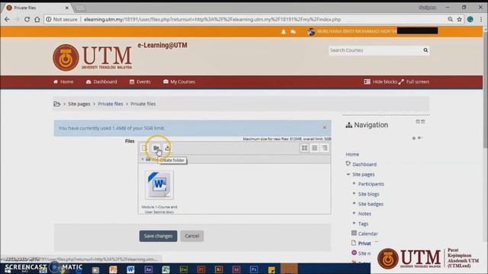This screenshot has width=488, height=274.
Task: Click the zoom magnifier icon in address bar
Action: (450, 19)
